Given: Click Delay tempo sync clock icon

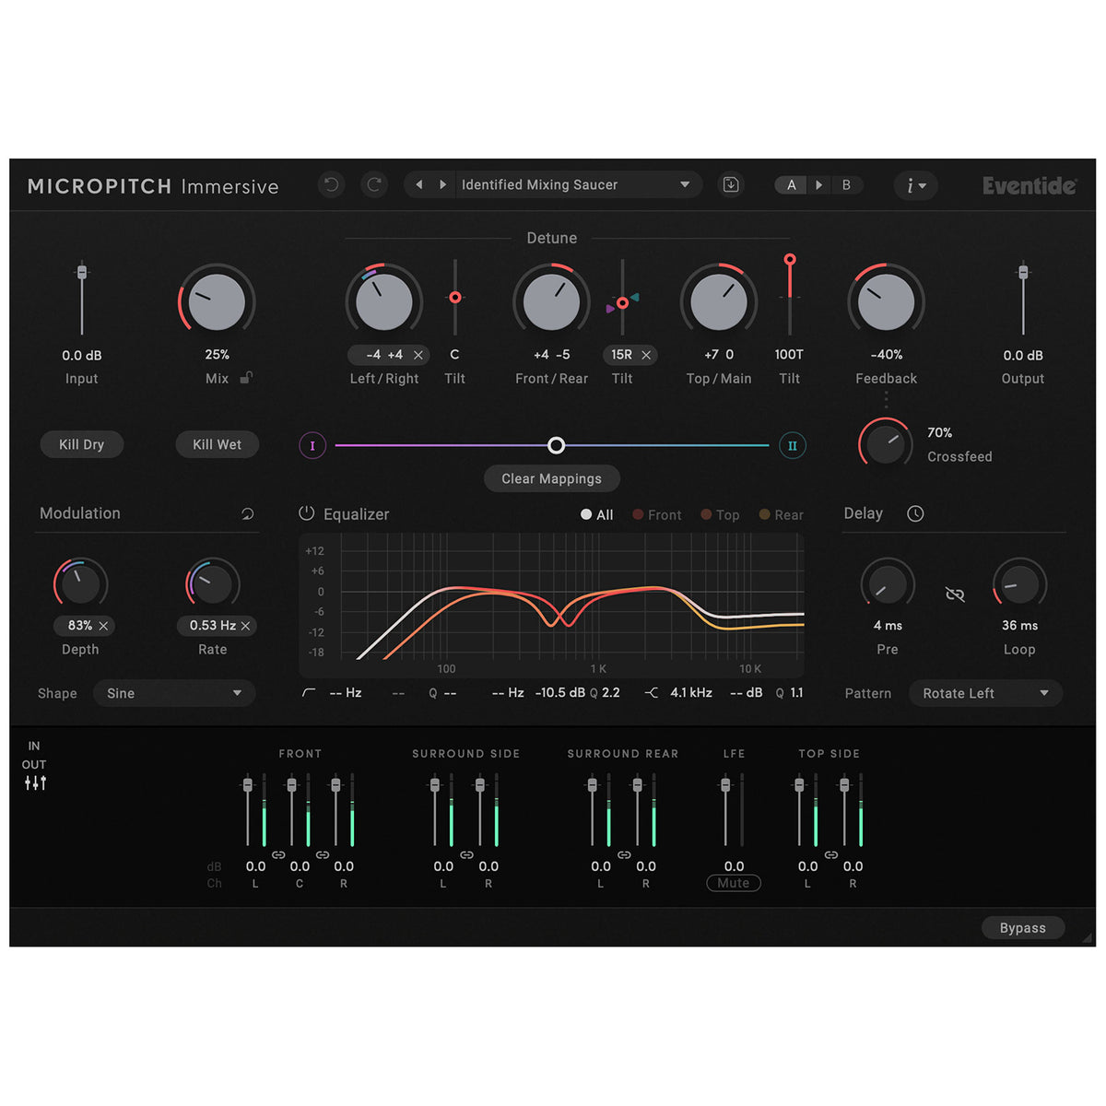Looking at the screenshot, I should click(915, 513).
